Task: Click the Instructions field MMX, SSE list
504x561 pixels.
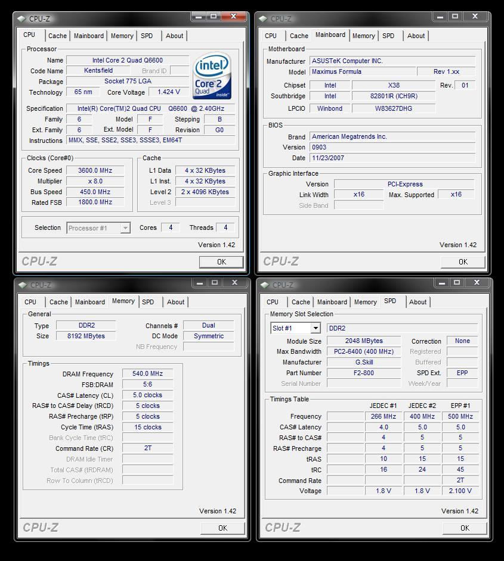Action: (151, 141)
